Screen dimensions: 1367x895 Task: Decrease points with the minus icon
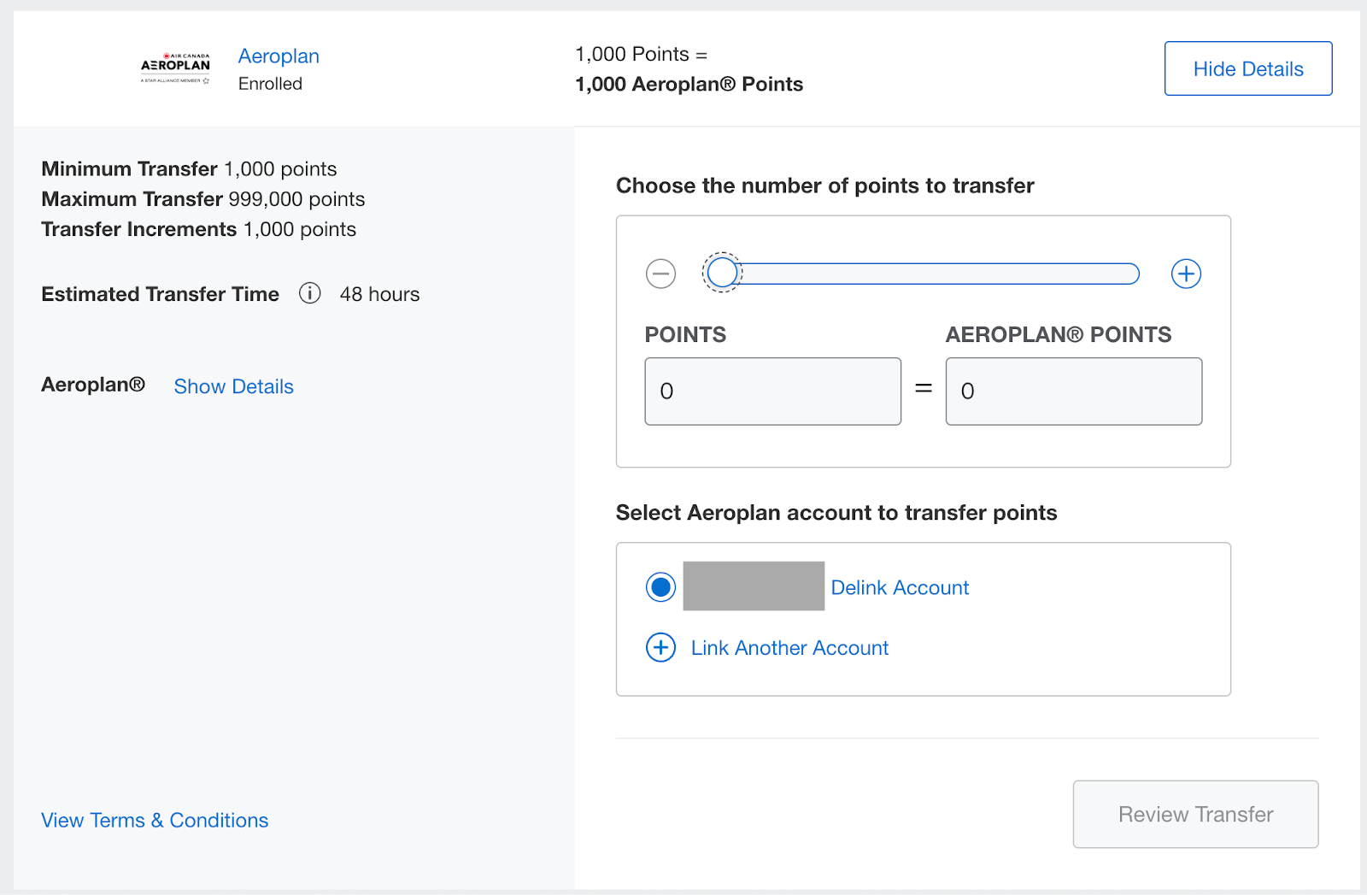[660, 274]
